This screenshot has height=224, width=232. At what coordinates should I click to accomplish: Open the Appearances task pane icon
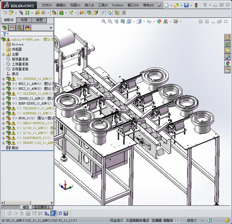point(228,63)
